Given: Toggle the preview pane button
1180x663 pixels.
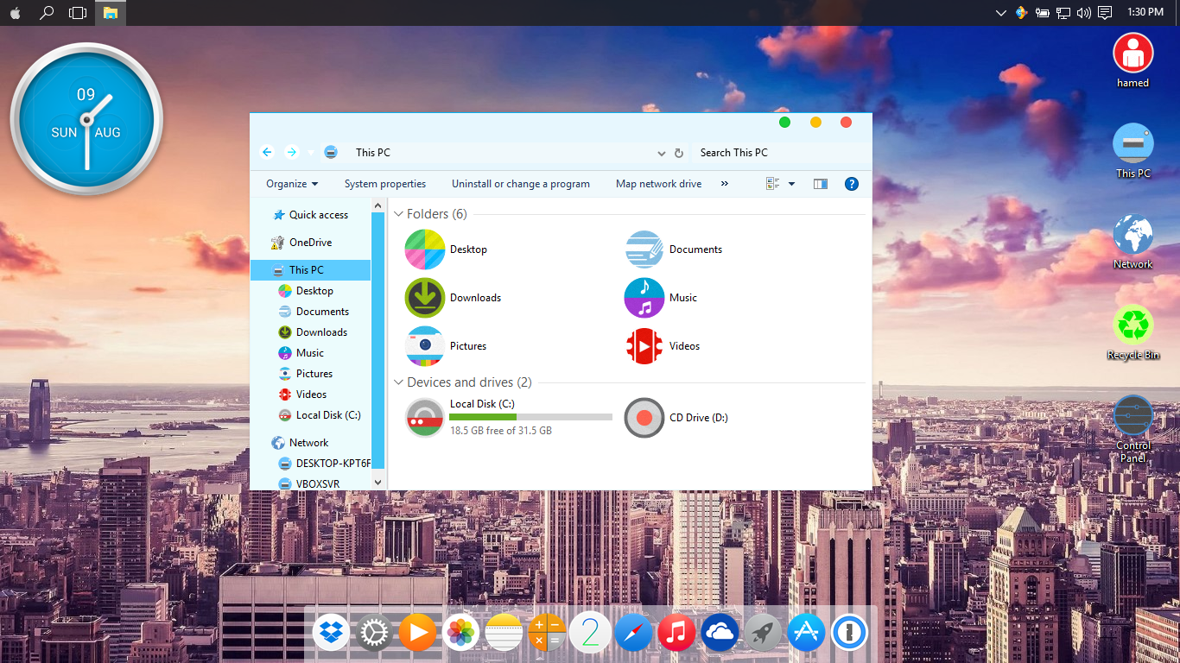Looking at the screenshot, I should [x=820, y=184].
